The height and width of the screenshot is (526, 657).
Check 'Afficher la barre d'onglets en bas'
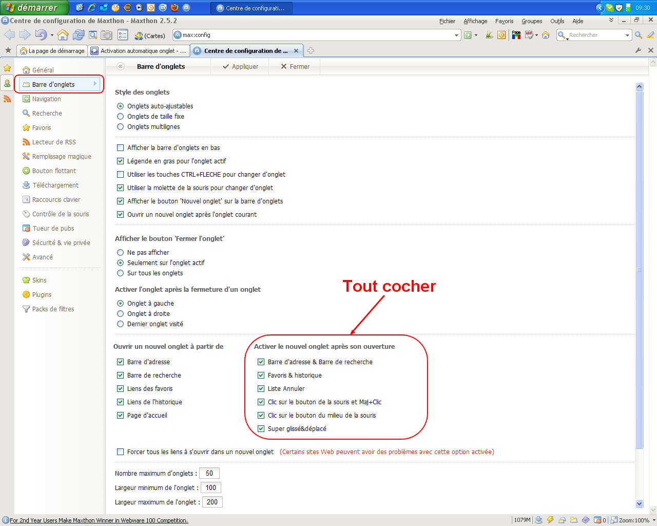120,147
